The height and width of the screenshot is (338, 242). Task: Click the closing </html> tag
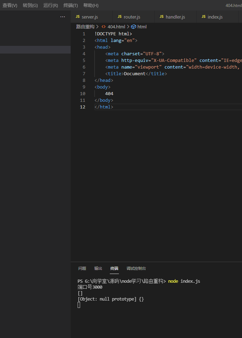click(104, 107)
